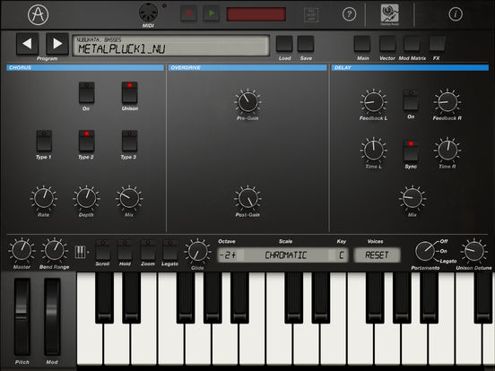
Task: Toggle the Chorus On switch
Action: [86, 93]
